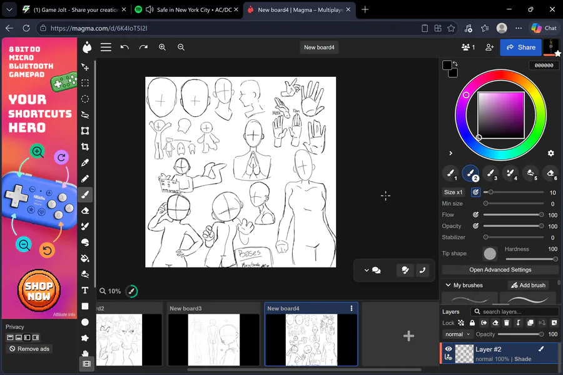Open Advanced Settings
The width and height of the screenshot is (563, 375).
tap(500, 270)
